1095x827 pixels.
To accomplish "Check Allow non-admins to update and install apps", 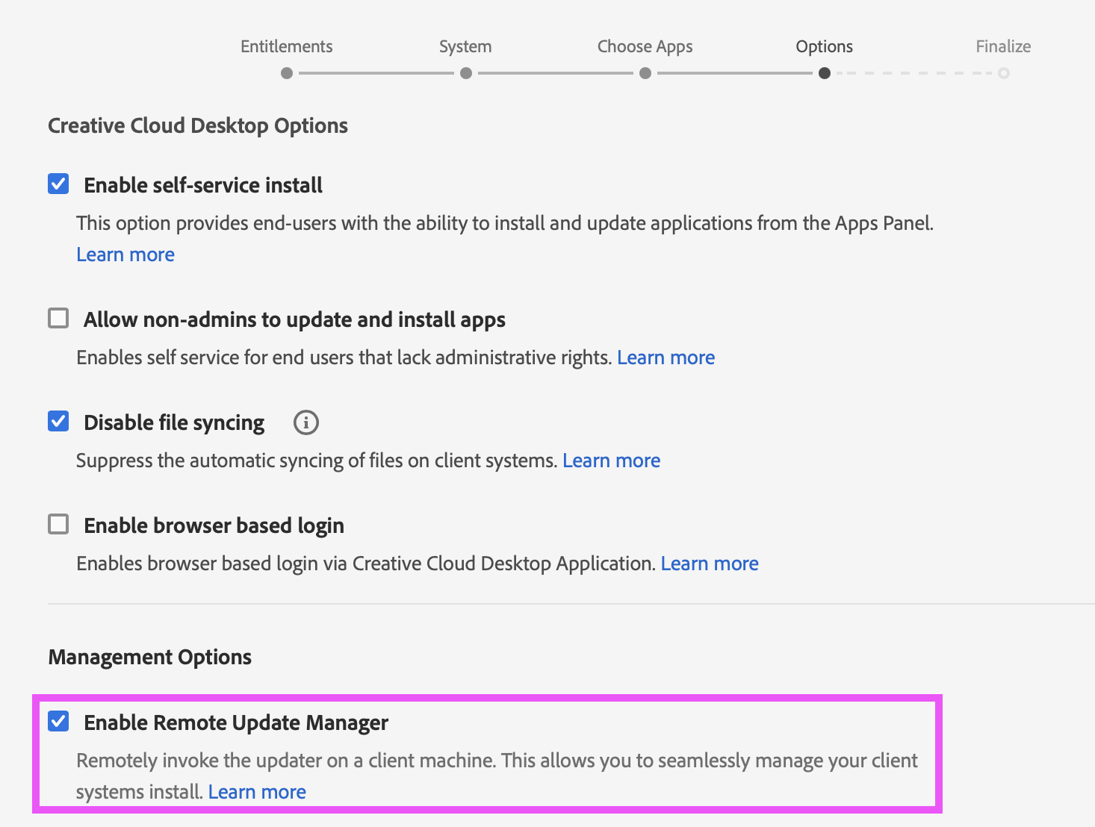I will click(58, 319).
